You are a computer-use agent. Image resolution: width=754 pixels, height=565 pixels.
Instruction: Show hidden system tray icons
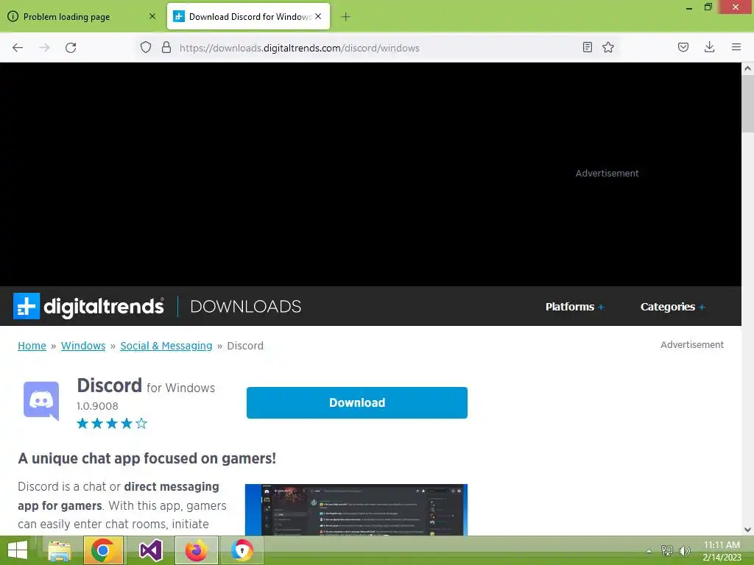click(x=649, y=551)
